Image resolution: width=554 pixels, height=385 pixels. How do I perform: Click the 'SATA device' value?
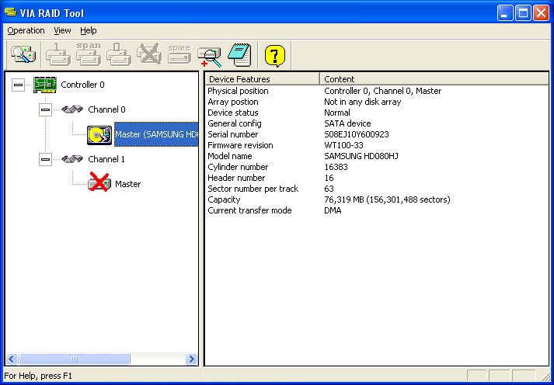click(347, 123)
